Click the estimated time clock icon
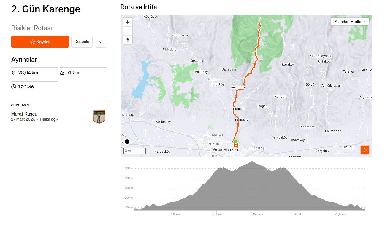 click(14, 87)
